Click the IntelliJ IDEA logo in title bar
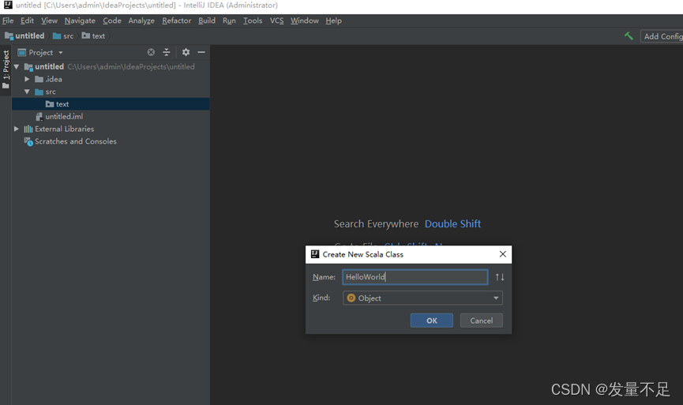Viewport: 683px width, 405px height. [x=8, y=6]
